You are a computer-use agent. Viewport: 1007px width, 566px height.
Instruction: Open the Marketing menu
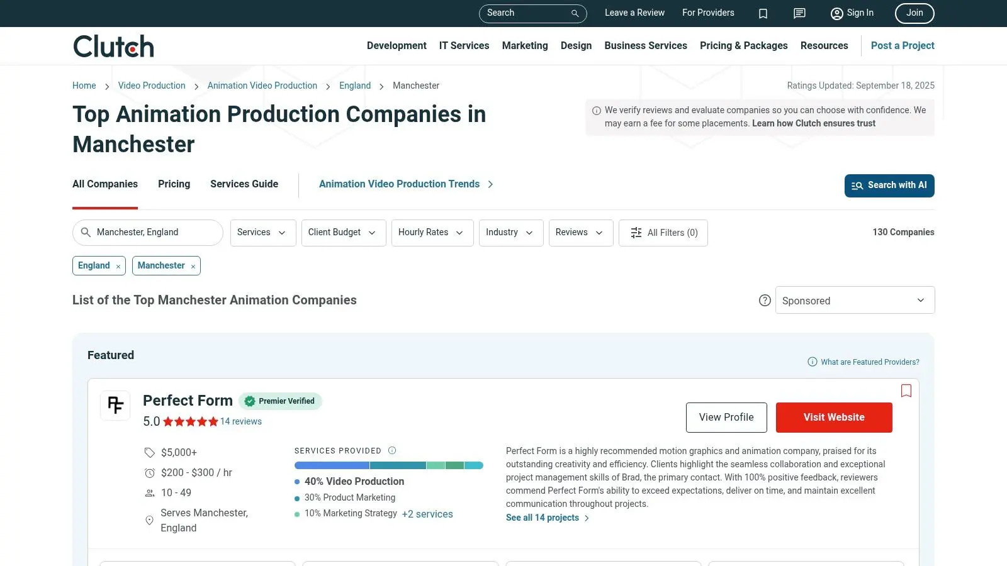coord(525,46)
